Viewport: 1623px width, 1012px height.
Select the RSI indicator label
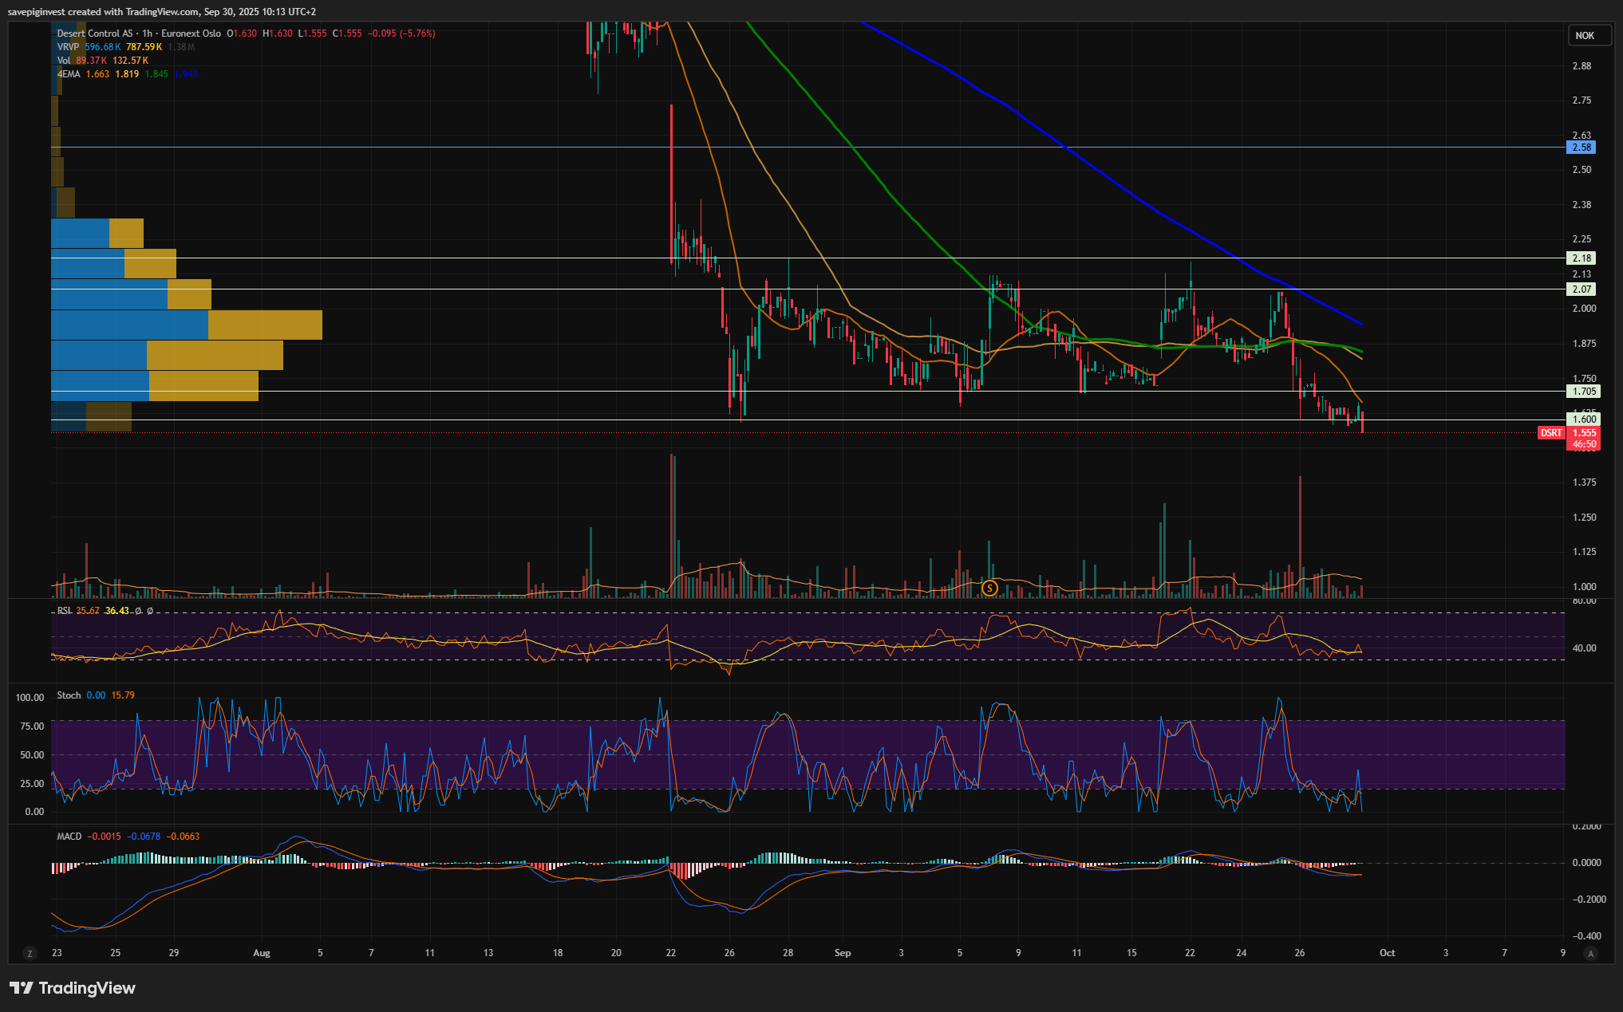pyautogui.click(x=64, y=611)
